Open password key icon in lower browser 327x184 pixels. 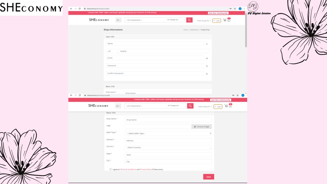click(233, 95)
